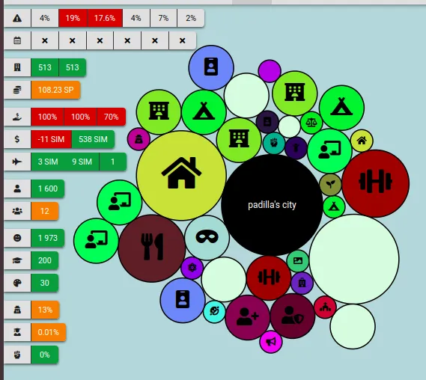
Task: Select the add-person plus bubble
Action: pos(247,317)
